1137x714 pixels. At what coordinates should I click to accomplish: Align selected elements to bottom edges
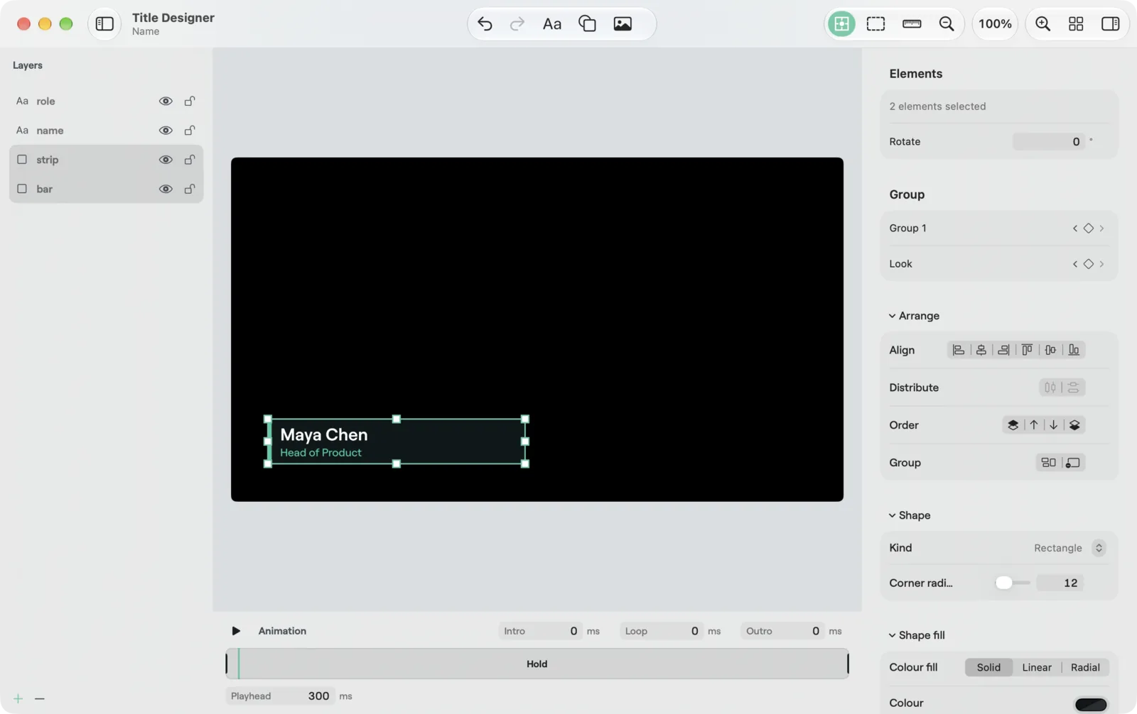(1074, 350)
